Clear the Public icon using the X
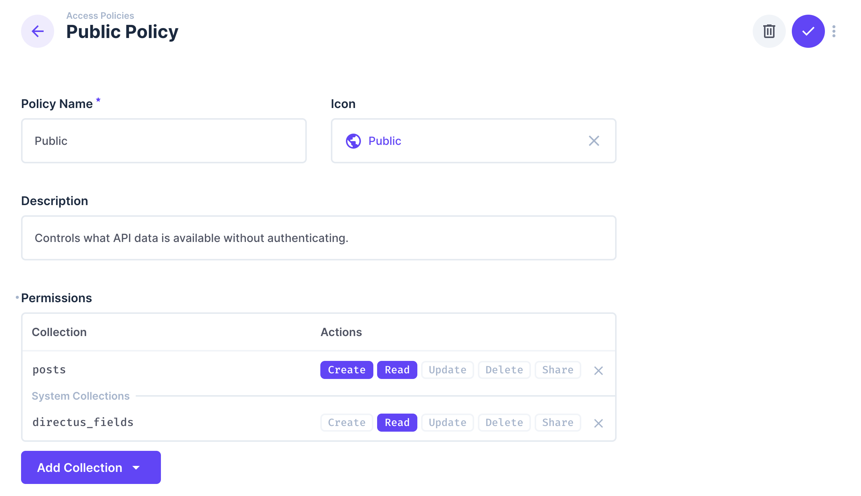Screen dimensions: 861x496 (594, 141)
